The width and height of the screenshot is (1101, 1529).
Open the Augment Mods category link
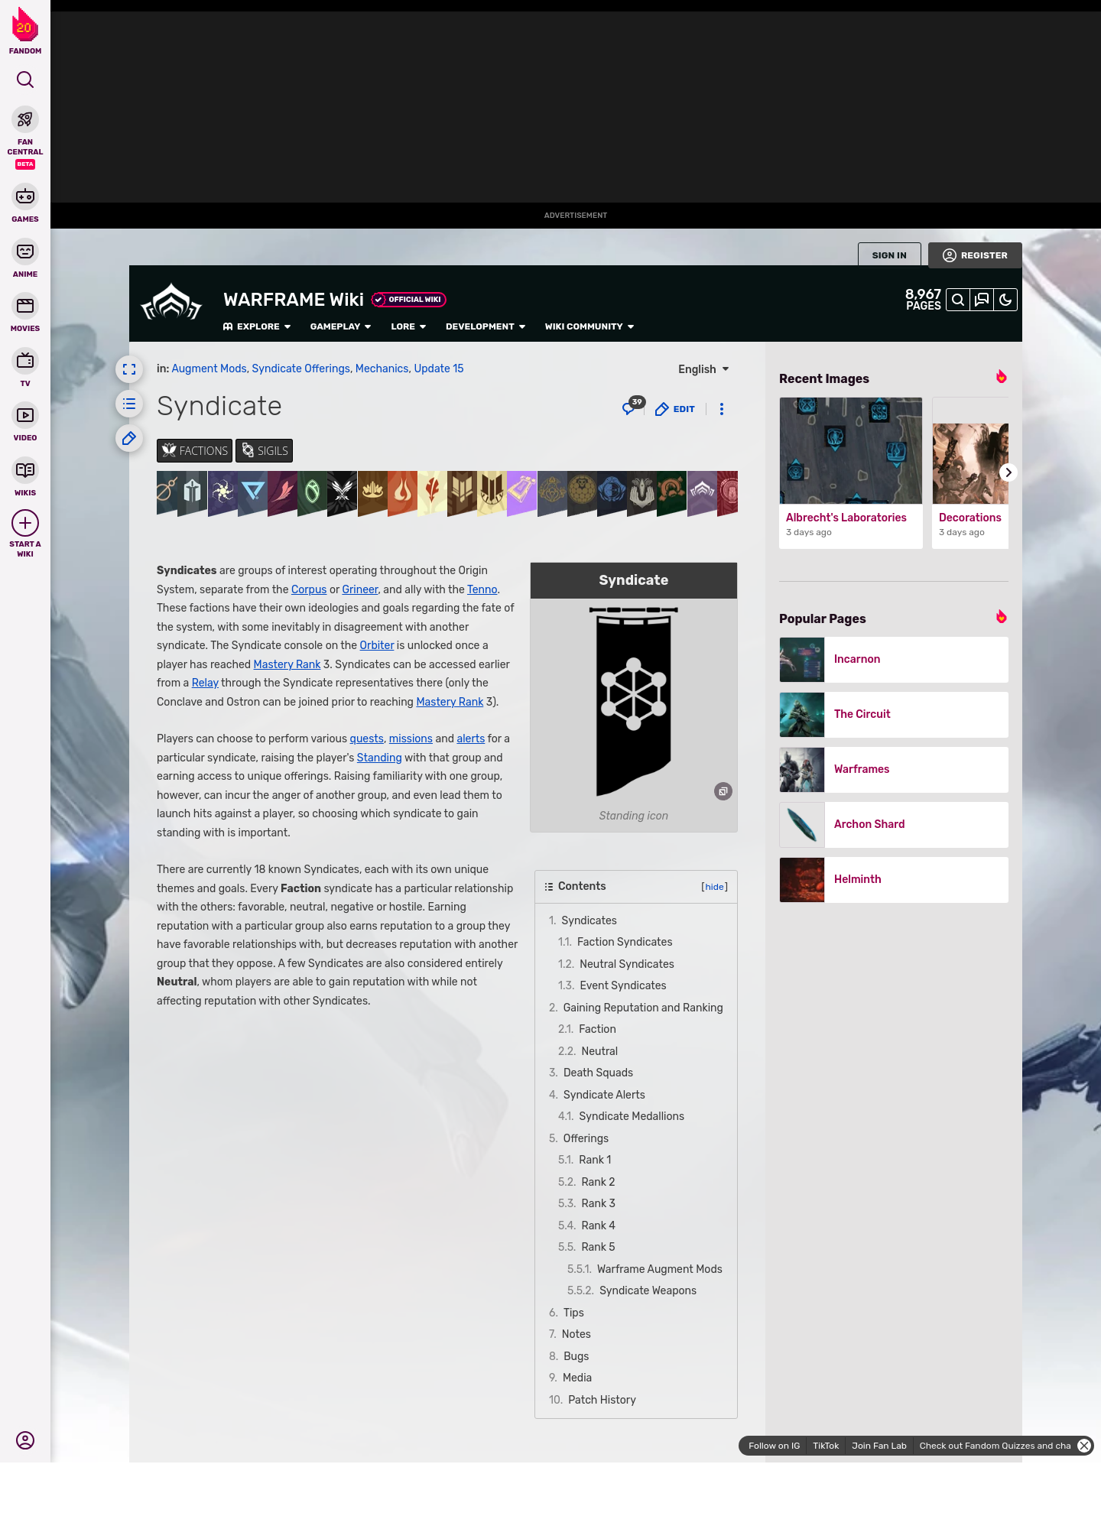(x=209, y=368)
